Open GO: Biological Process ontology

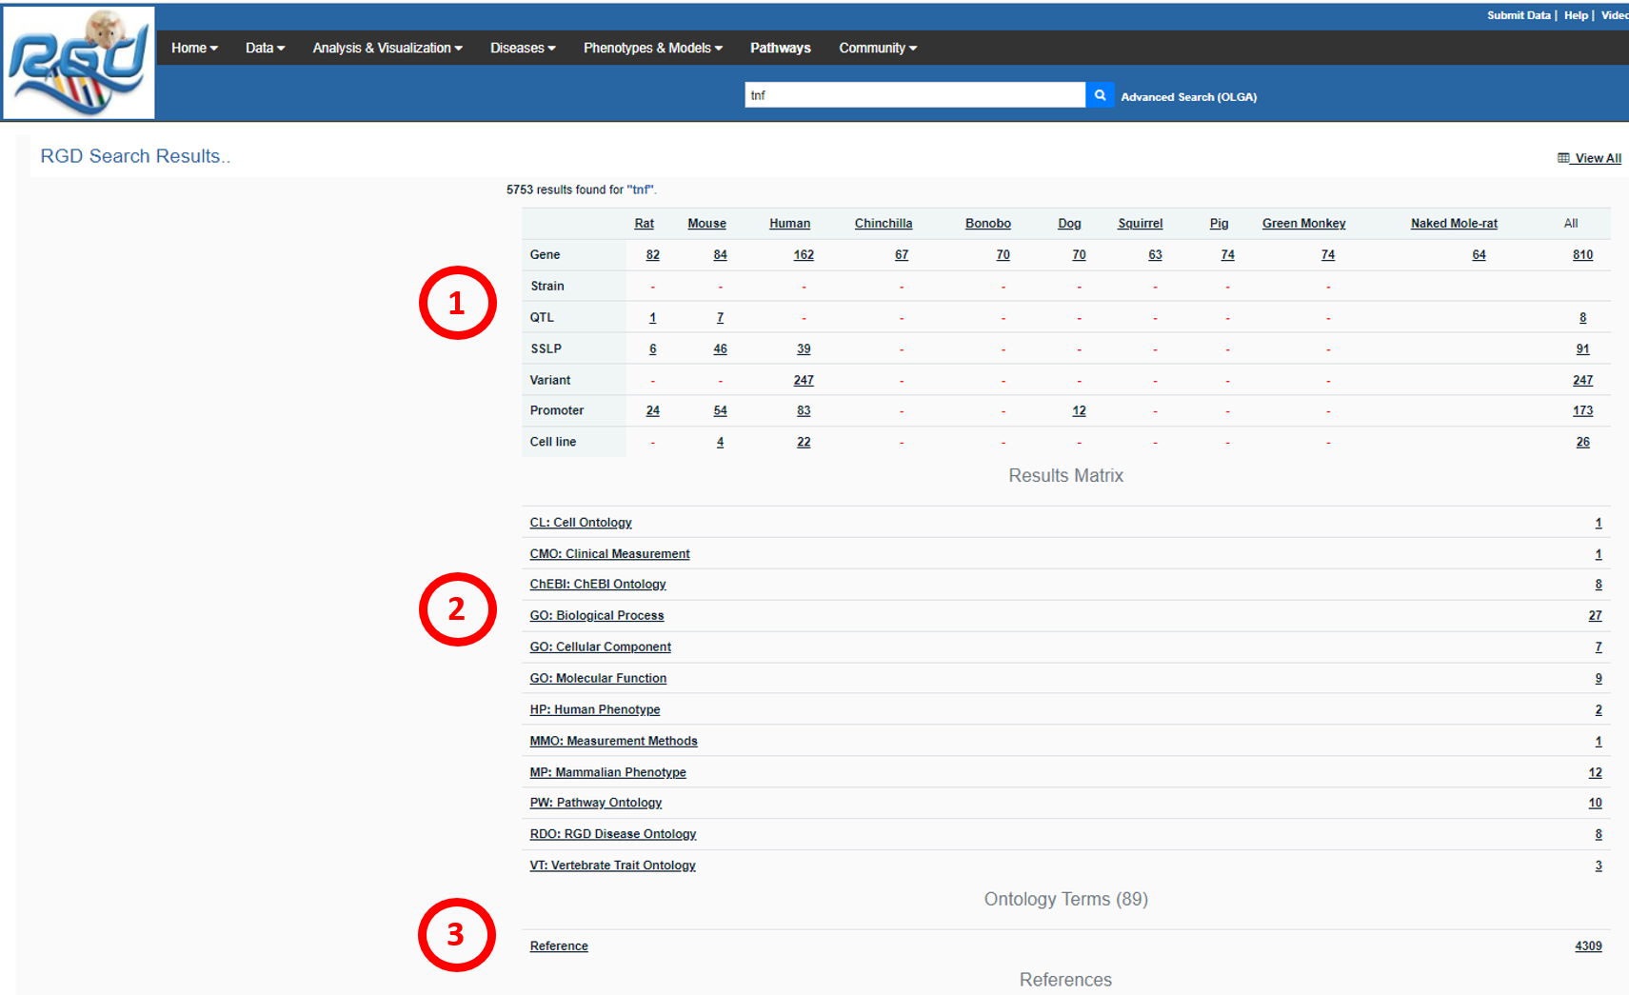point(597,616)
